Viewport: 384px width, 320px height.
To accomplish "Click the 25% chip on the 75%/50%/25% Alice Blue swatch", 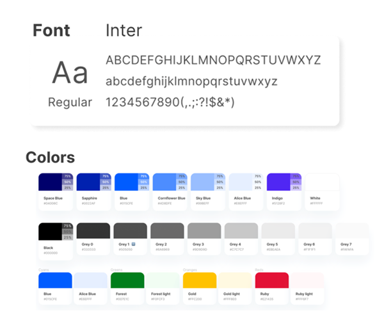I will coord(258,188).
